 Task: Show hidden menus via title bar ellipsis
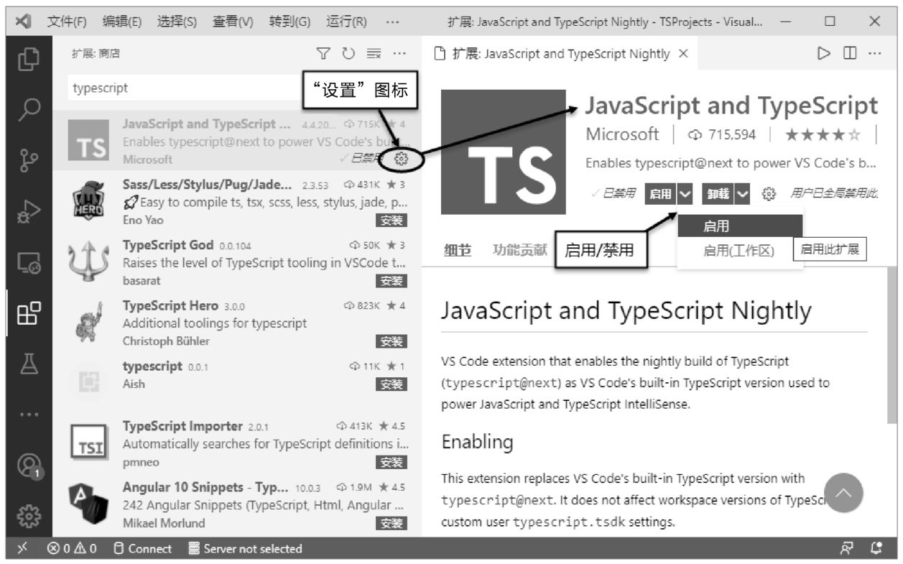[x=392, y=22]
